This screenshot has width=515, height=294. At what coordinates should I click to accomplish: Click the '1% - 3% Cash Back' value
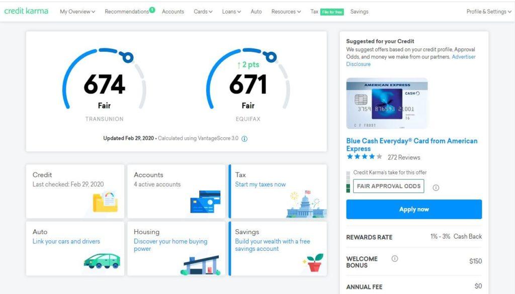click(456, 236)
